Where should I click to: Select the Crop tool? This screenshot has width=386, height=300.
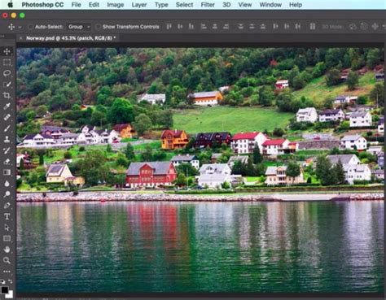coord(7,95)
